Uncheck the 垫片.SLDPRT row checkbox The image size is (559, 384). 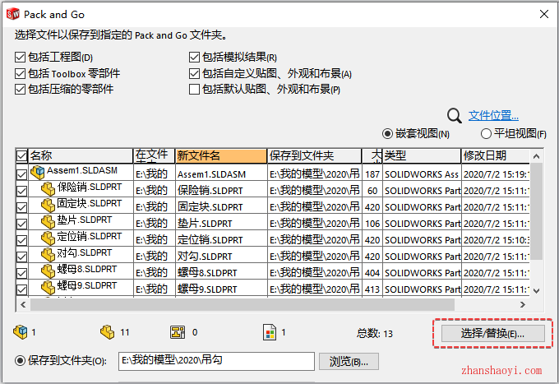point(21,224)
